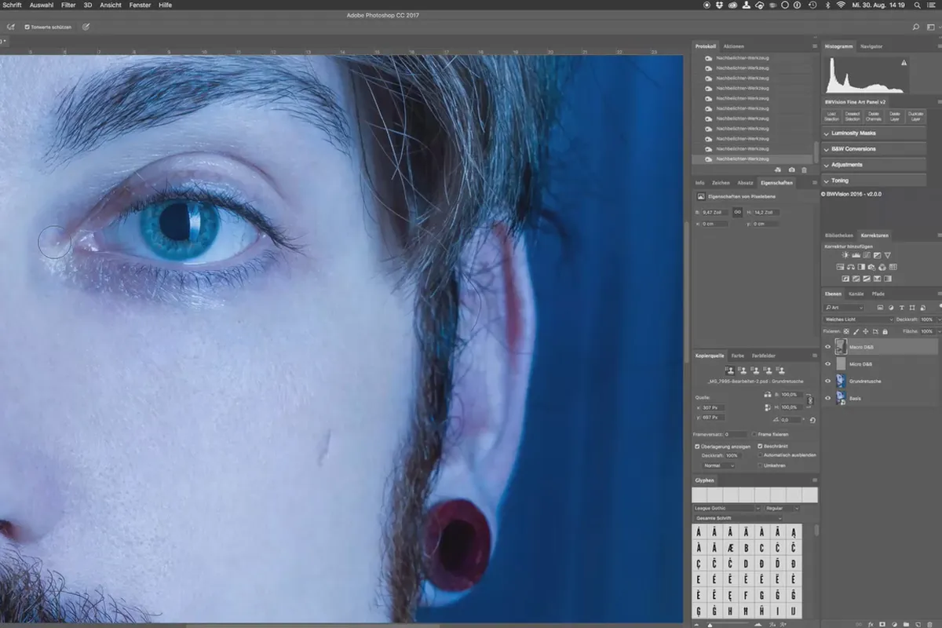Add Channel Mixer adjustment icon
This screenshot has height=628, width=942.
(882, 267)
